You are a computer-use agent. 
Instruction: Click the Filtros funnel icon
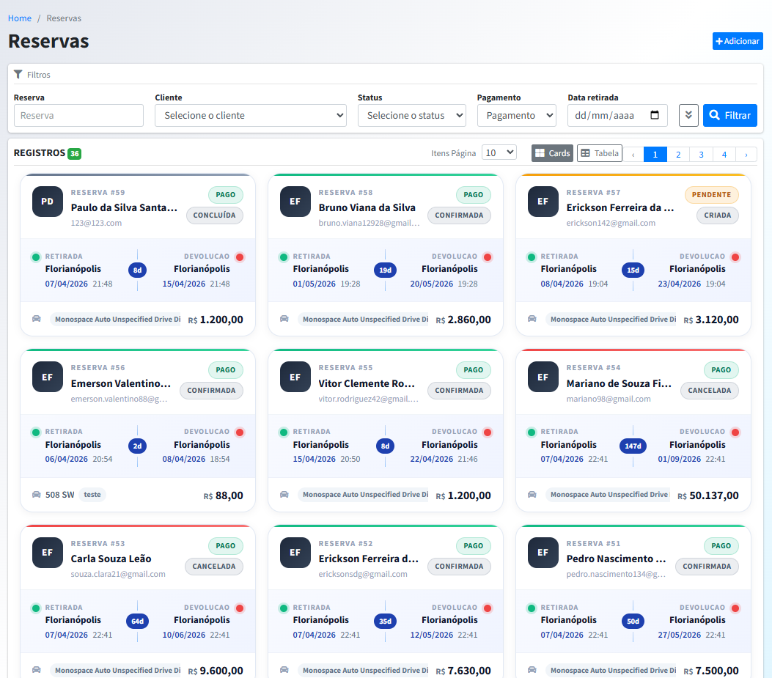(x=18, y=74)
